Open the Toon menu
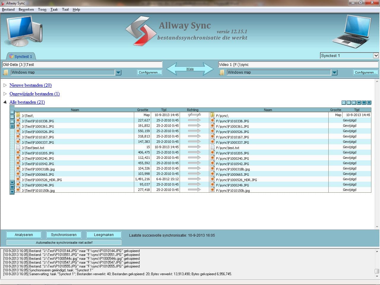The image size is (380, 285). (x=42, y=9)
